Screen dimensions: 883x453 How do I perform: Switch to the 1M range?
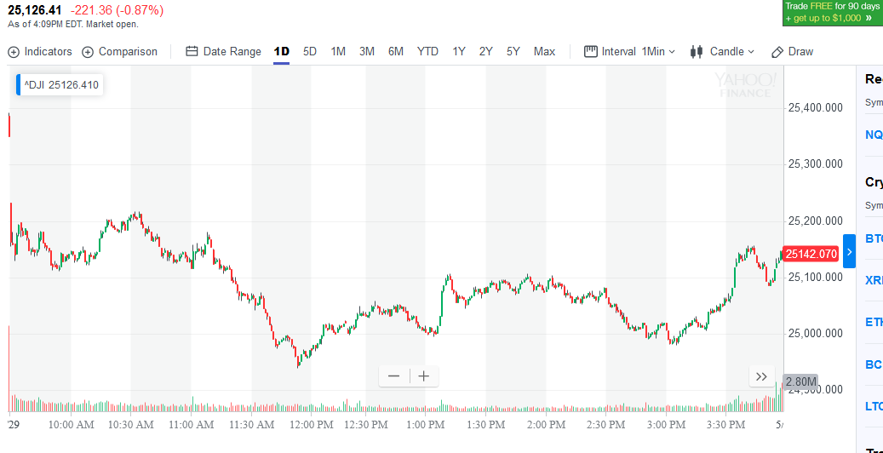(x=338, y=52)
